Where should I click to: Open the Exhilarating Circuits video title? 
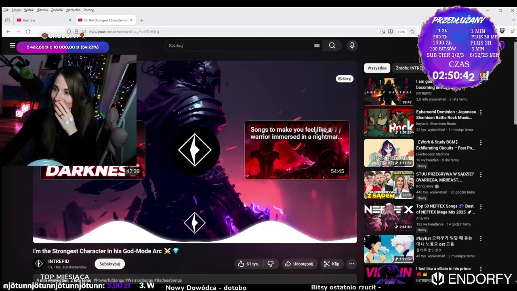point(446,145)
